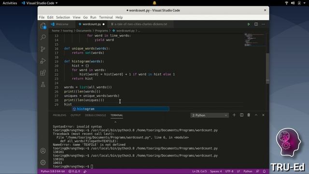The height and width of the screenshot is (174, 309).
Task: Change language mode Python in status bar
Action: tap(248, 171)
